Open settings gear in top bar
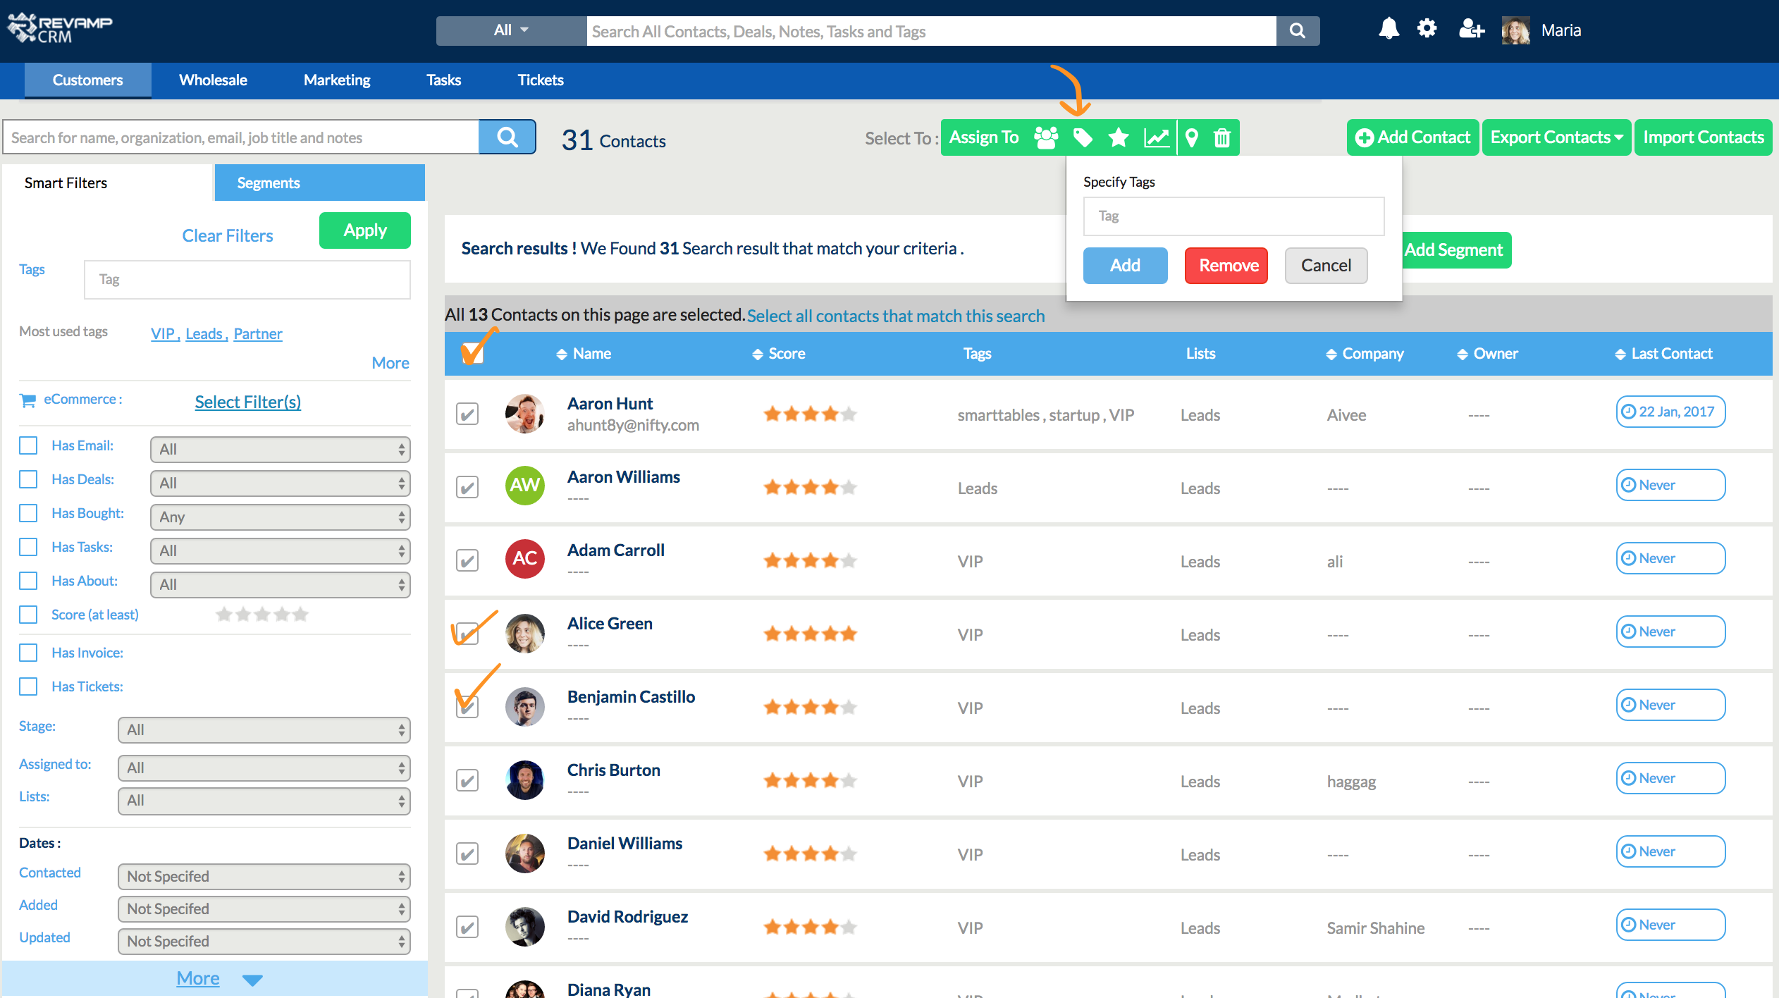Image resolution: width=1779 pixels, height=998 pixels. pyautogui.click(x=1427, y=30)
